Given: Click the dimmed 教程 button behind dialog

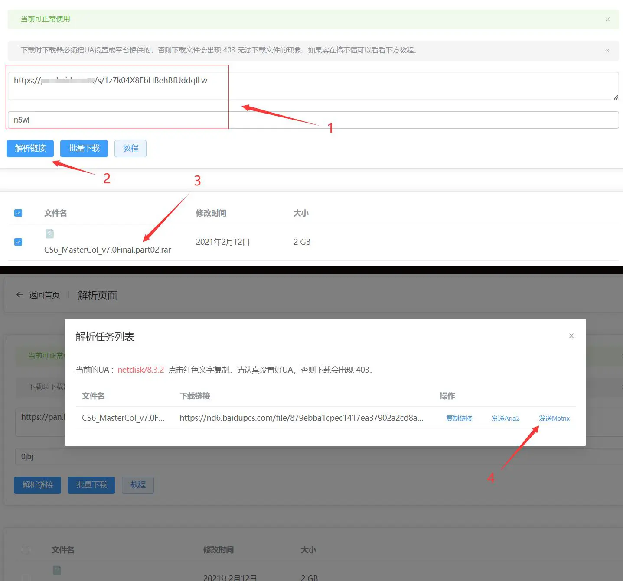Looking at the screenshot, I should pos(138,485).
